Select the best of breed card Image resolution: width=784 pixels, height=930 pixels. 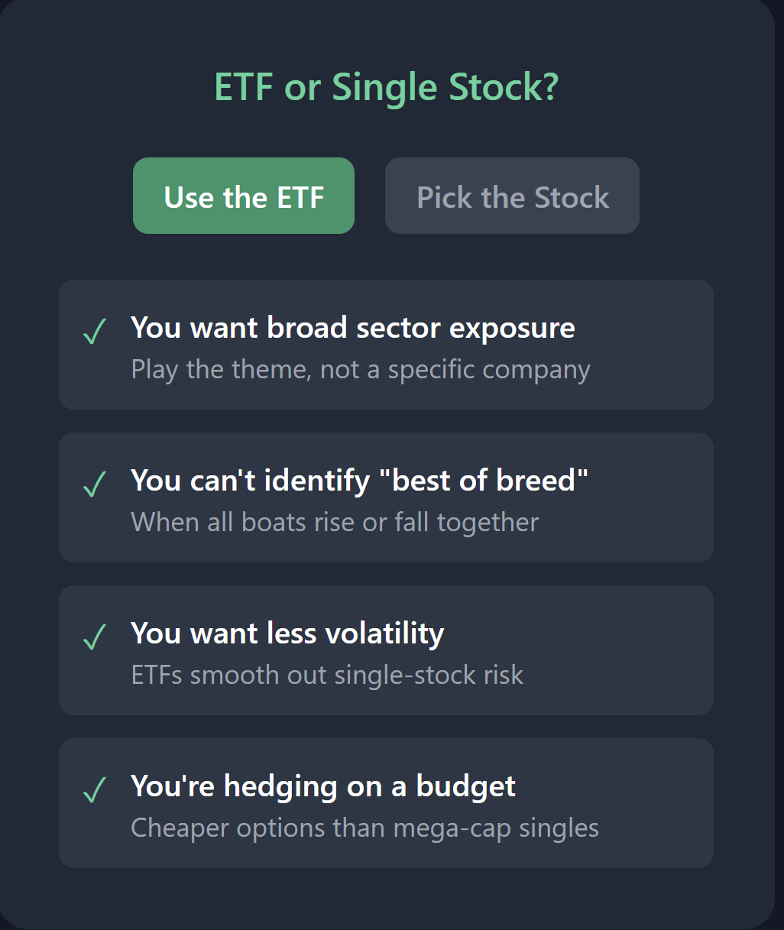[x=386, y=497]
